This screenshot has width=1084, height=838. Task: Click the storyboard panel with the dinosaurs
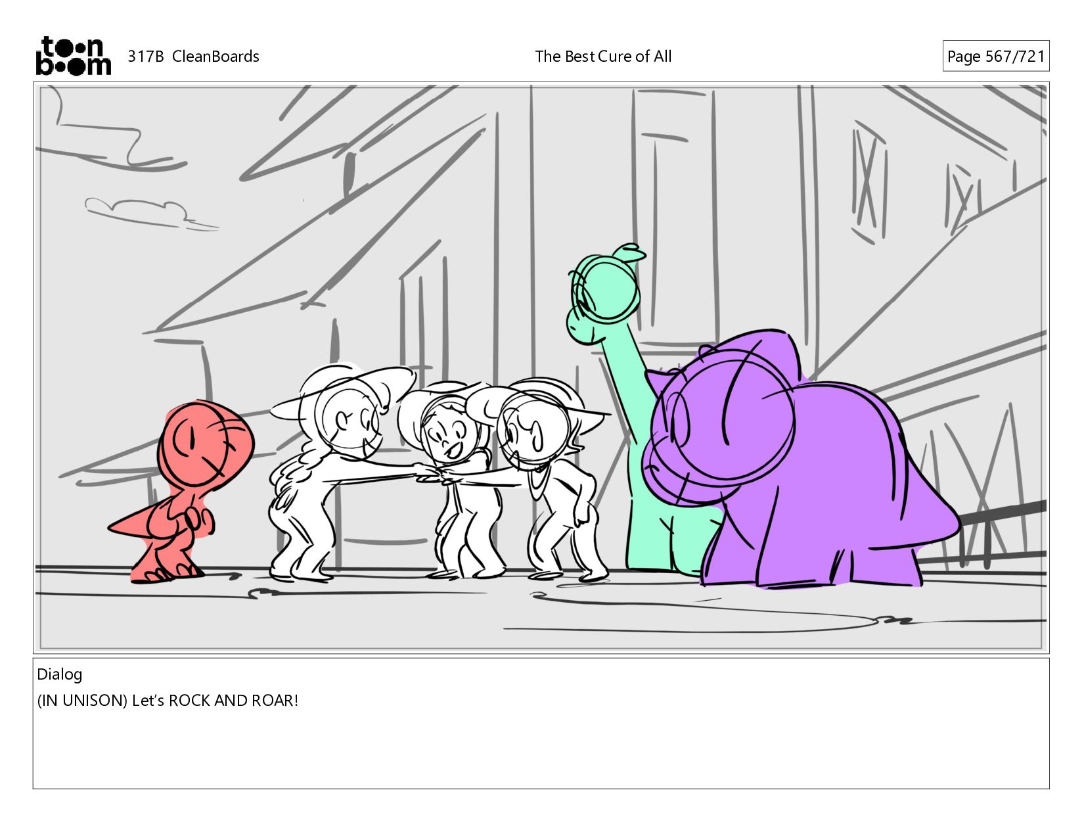(x=541, y=367)
